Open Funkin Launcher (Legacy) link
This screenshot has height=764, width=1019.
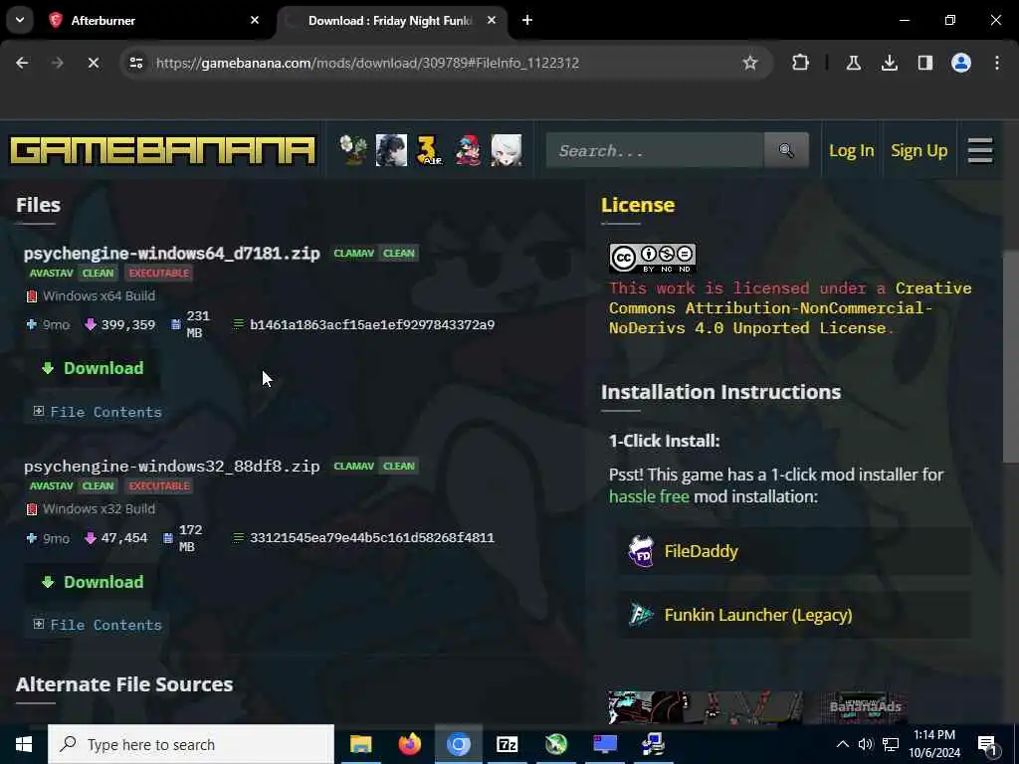[757, 615]
